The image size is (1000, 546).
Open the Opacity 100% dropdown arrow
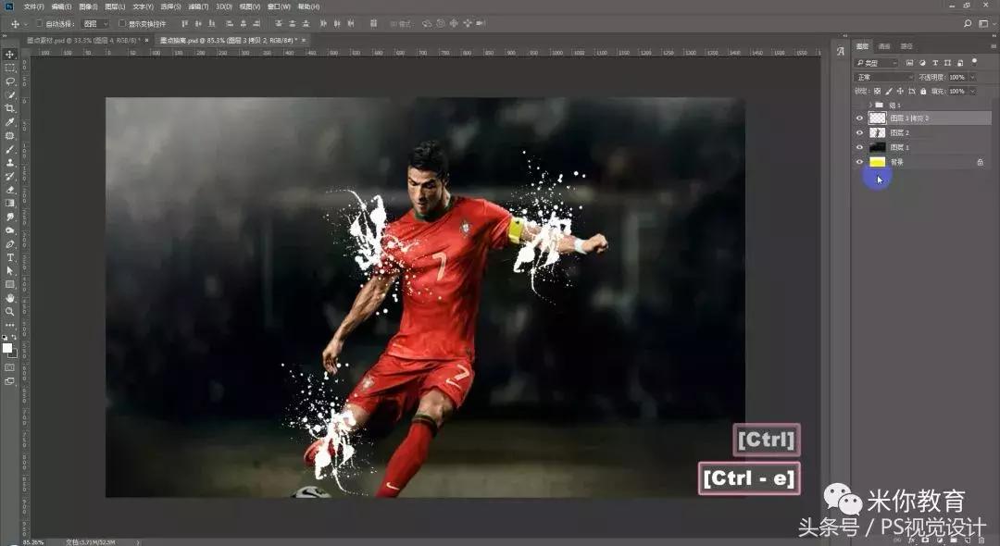tap(972, 77)
